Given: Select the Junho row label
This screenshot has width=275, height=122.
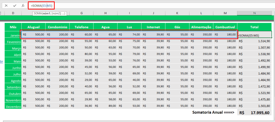Looking at the screenshot, I should click(x=13, y=67).
